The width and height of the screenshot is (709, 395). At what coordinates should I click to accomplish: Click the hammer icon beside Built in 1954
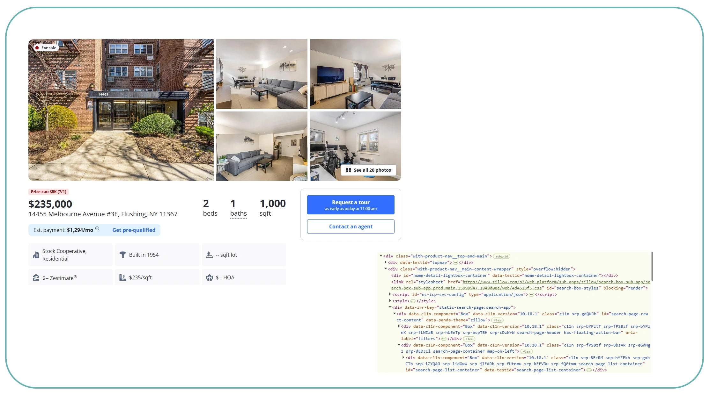coord(122,255)
